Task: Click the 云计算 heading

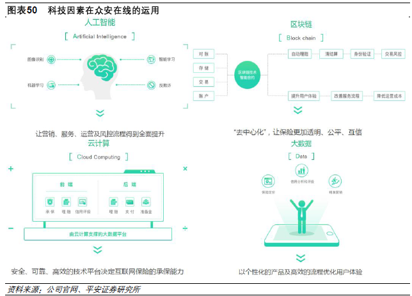Action: (99, 143)
